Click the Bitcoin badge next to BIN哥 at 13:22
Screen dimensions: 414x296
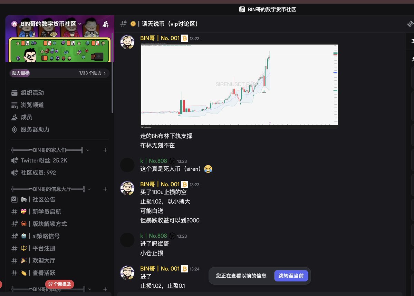(184, 38)
